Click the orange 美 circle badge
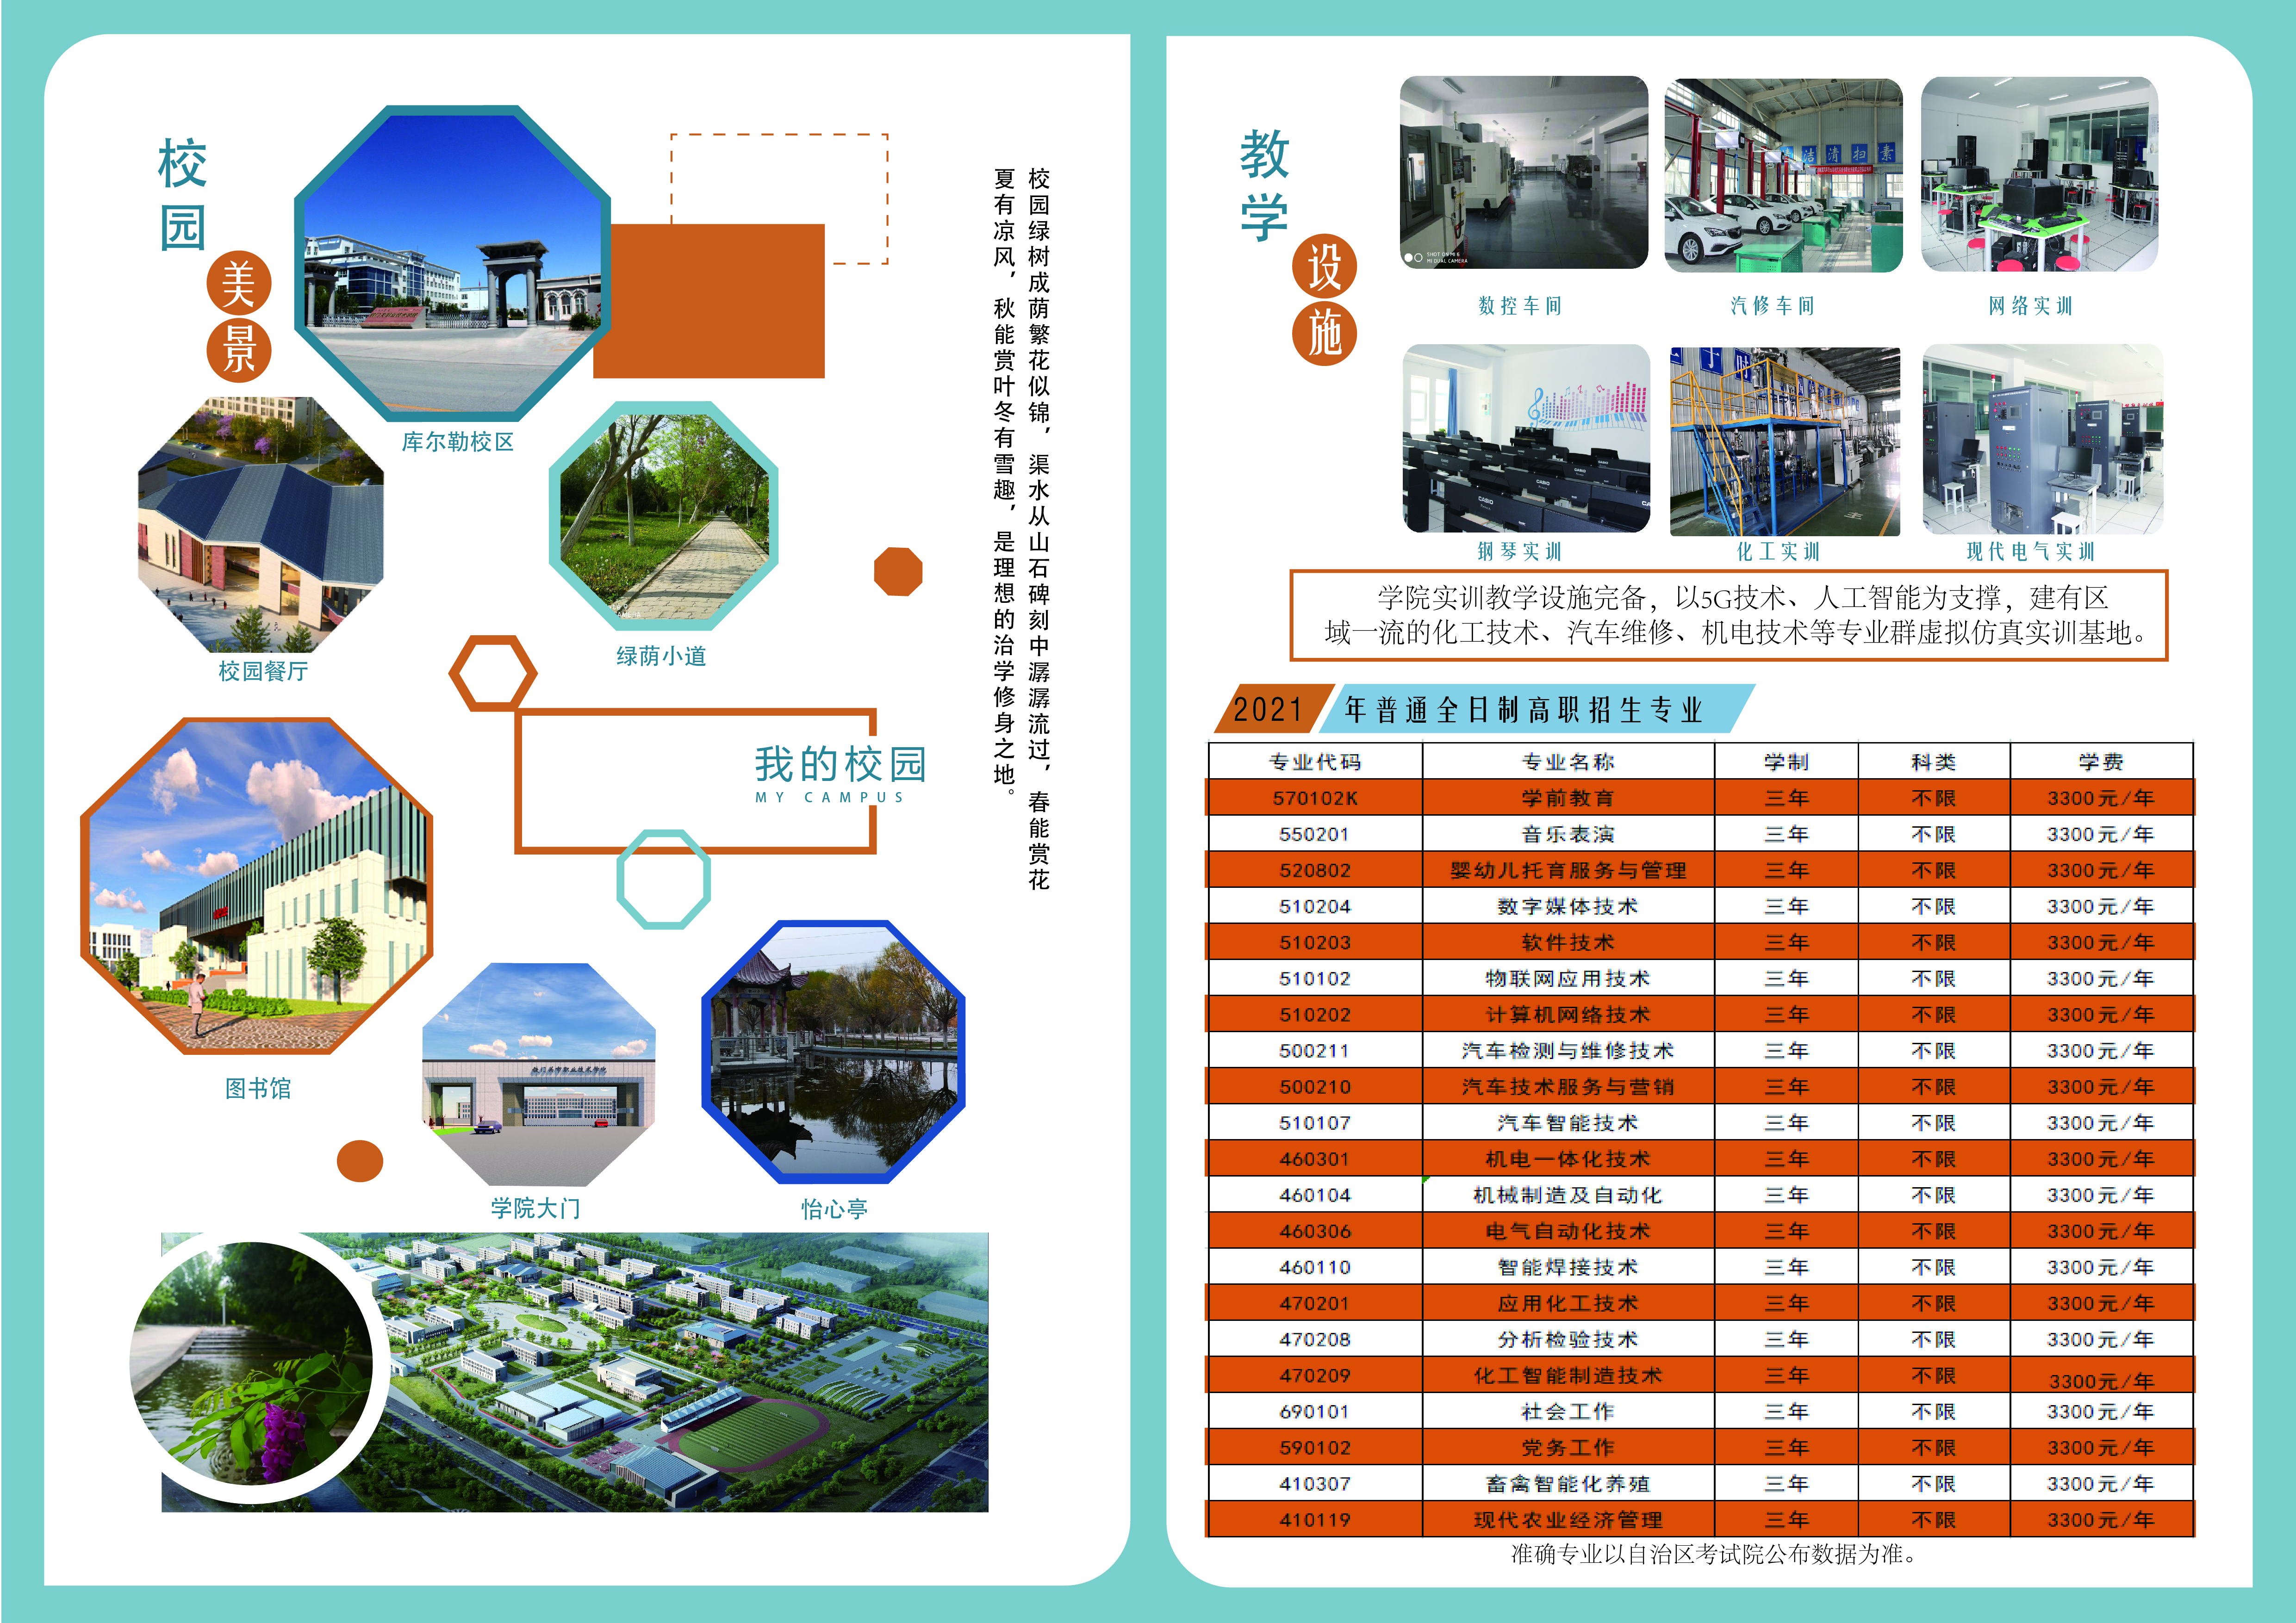The height and width of the screenshot is (1623, 2296). [239, 283]
